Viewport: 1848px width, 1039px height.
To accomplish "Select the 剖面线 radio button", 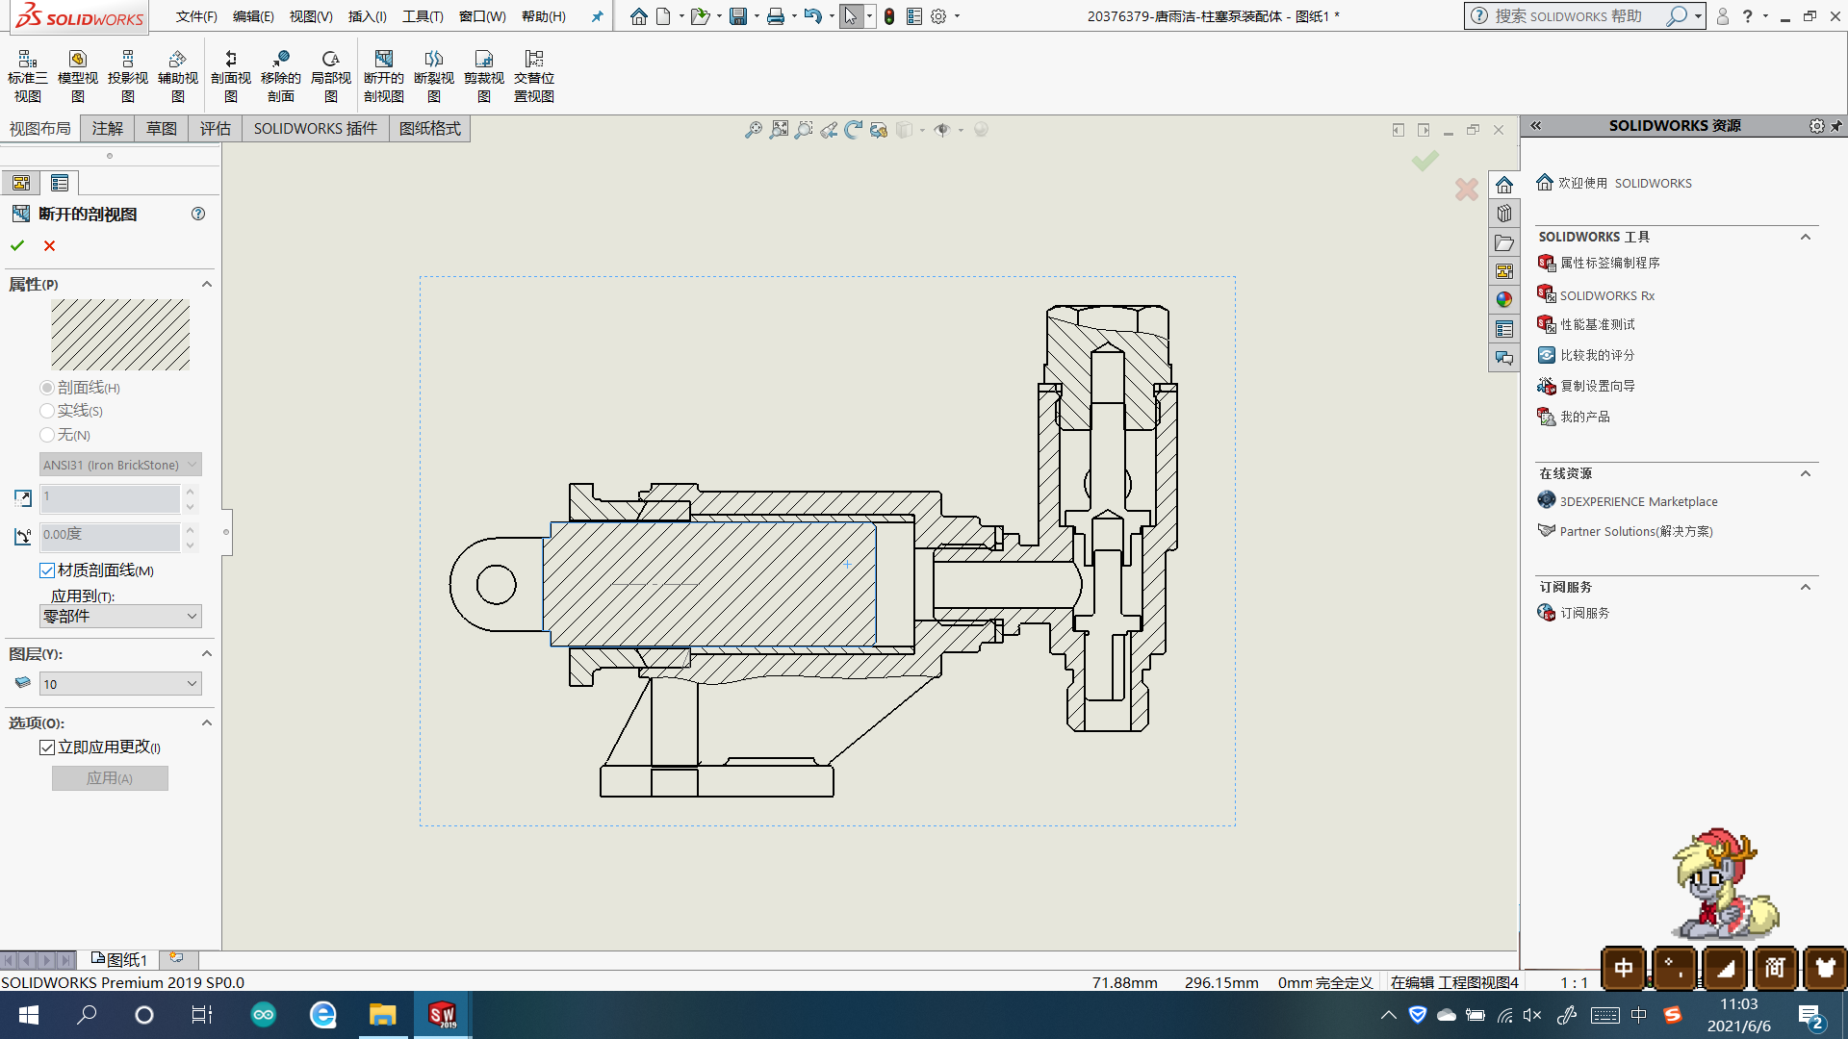I will click(47, 388).
